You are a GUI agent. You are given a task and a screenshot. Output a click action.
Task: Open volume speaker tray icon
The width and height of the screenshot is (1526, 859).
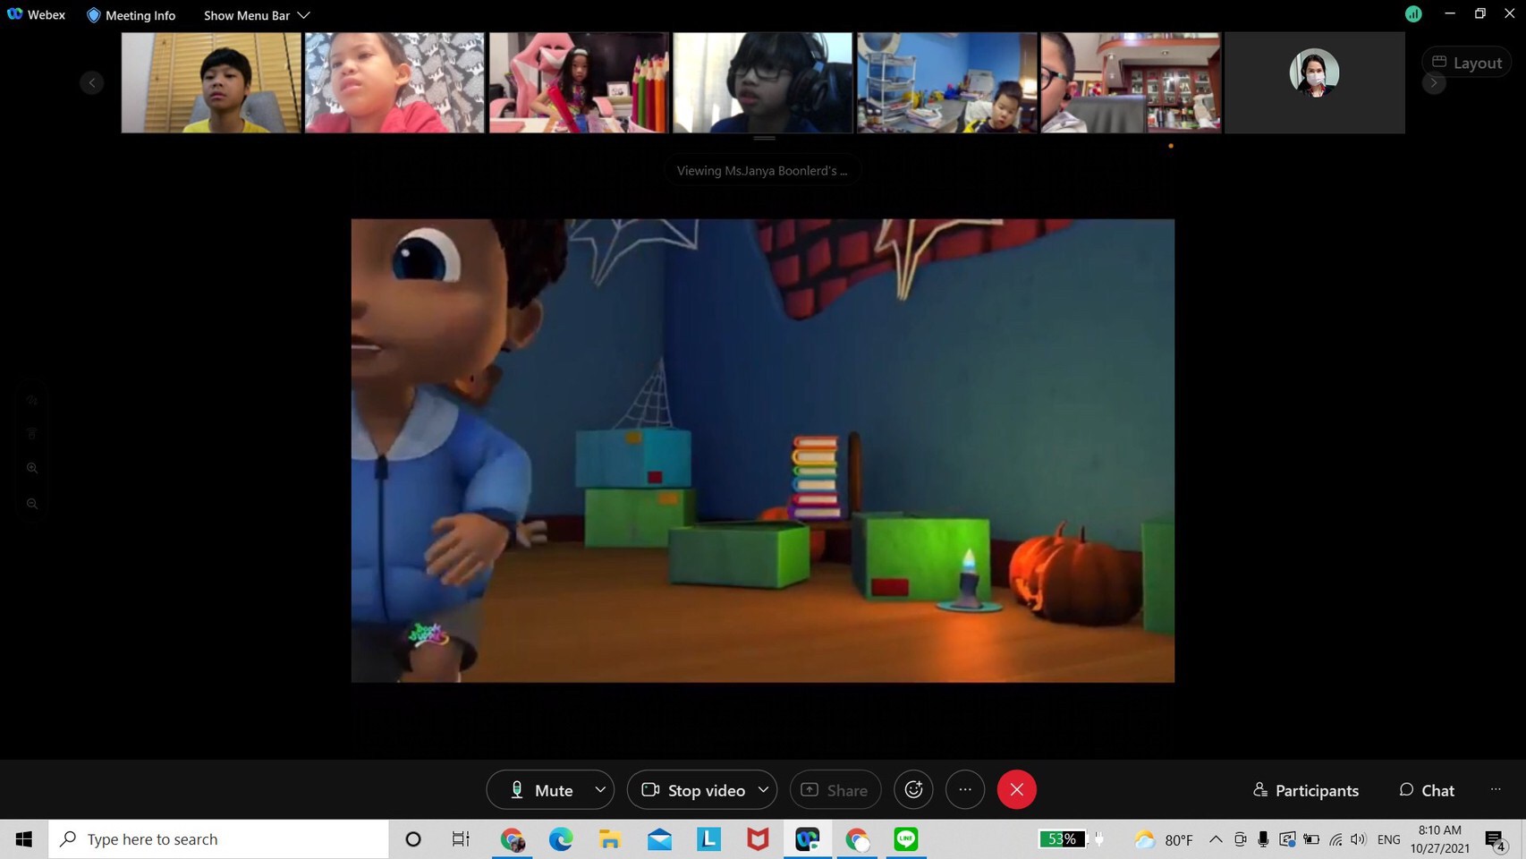(x=1359, y=839)
